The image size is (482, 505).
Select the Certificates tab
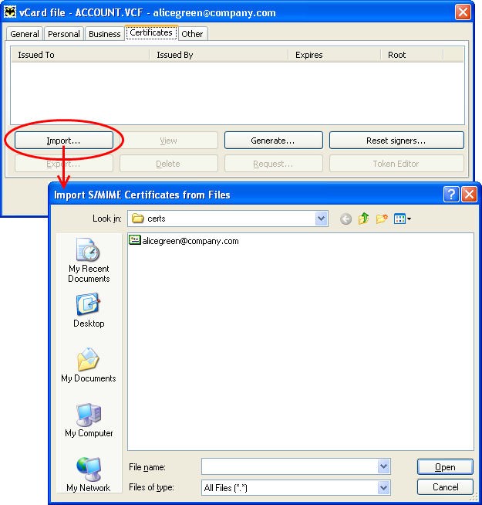point(151,33)
